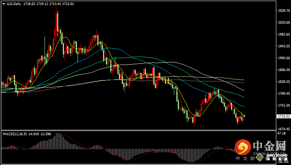Click the dropdown triangle beside LLG,Daily
This screenshot has height=165, width=291.
[4, 3]
